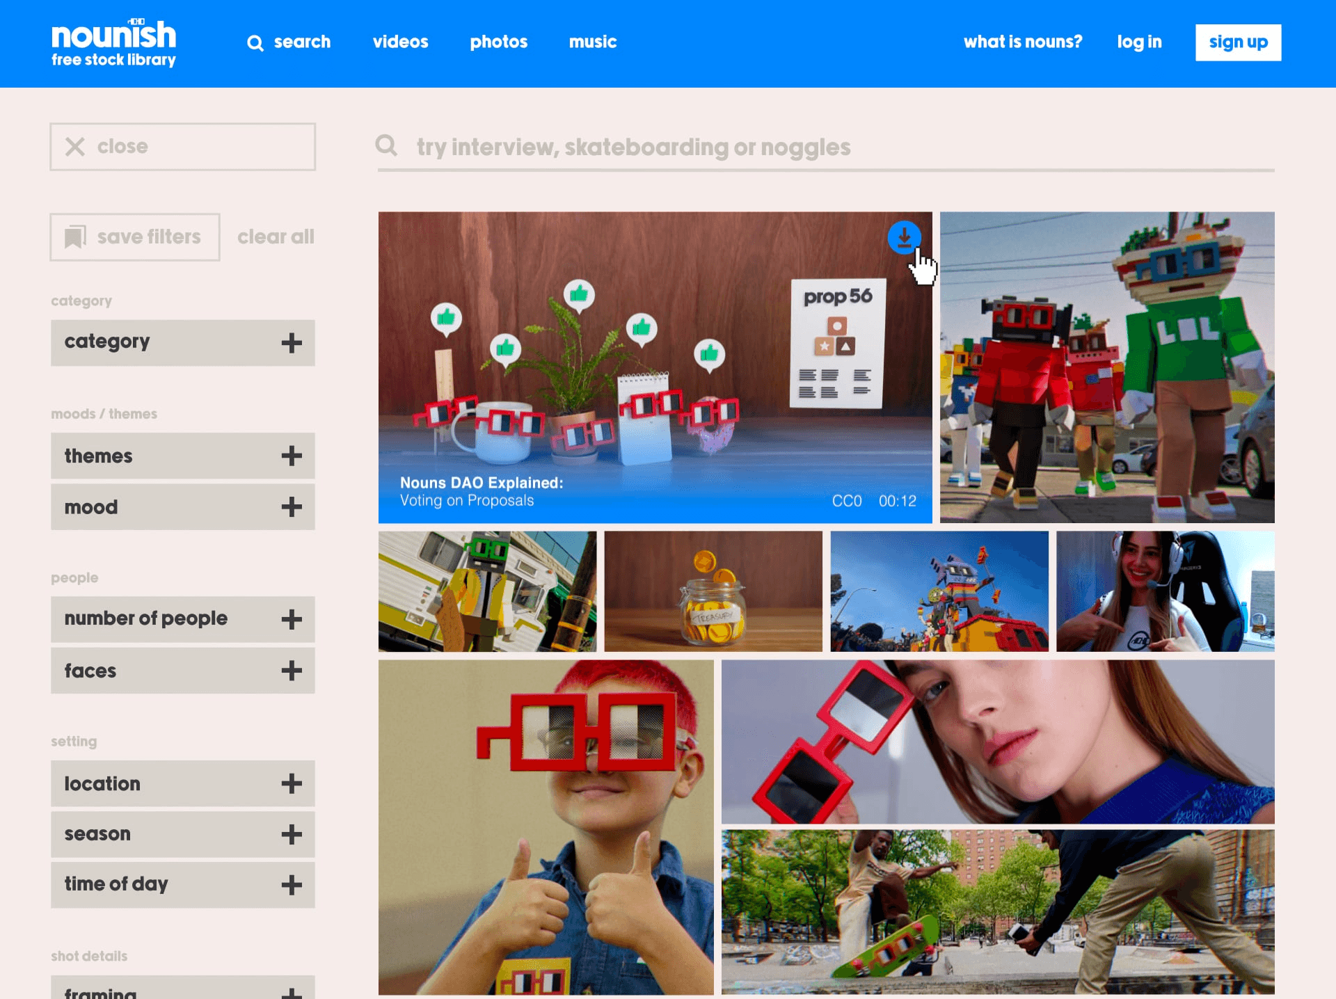Go to the photos section

498,42
